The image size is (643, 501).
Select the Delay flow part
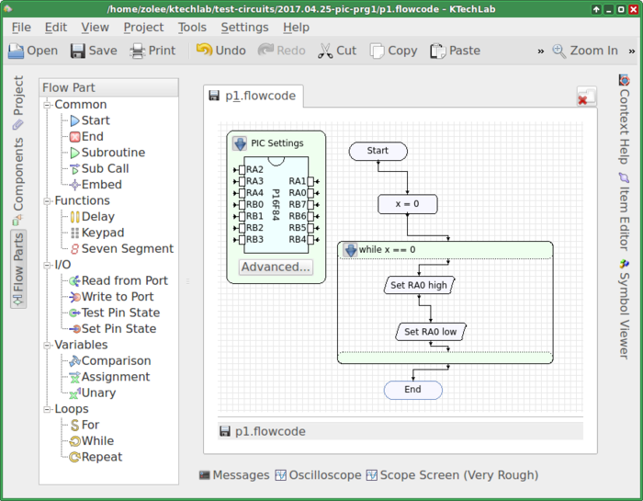(97, 217)
